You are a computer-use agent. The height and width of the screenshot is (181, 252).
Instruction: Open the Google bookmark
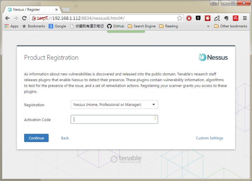point(57,26)
